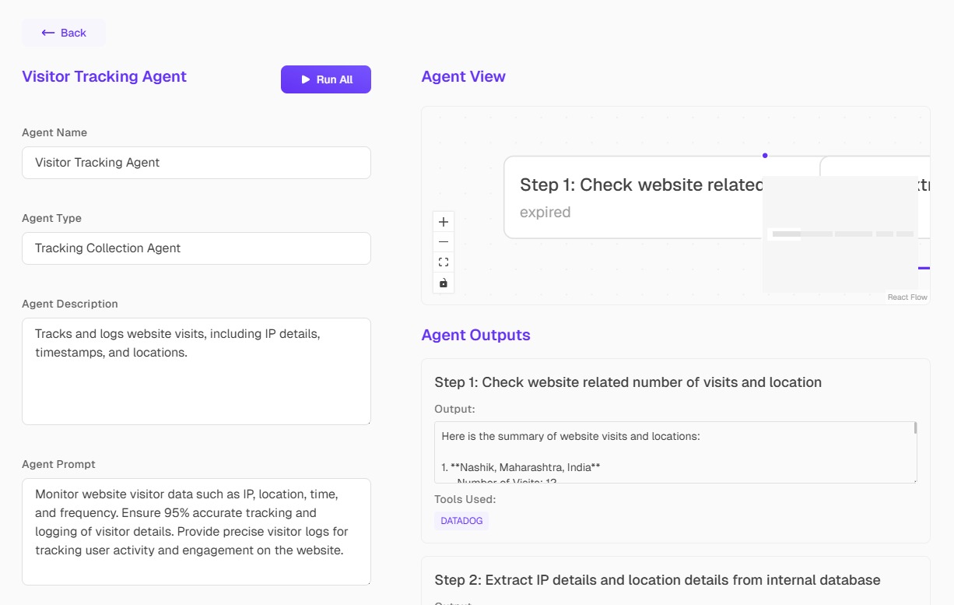Image resolution: width=954 pixels, height=605 pixels.
Task: Click the fit view icon in flow controls
Action: point(444,262)
